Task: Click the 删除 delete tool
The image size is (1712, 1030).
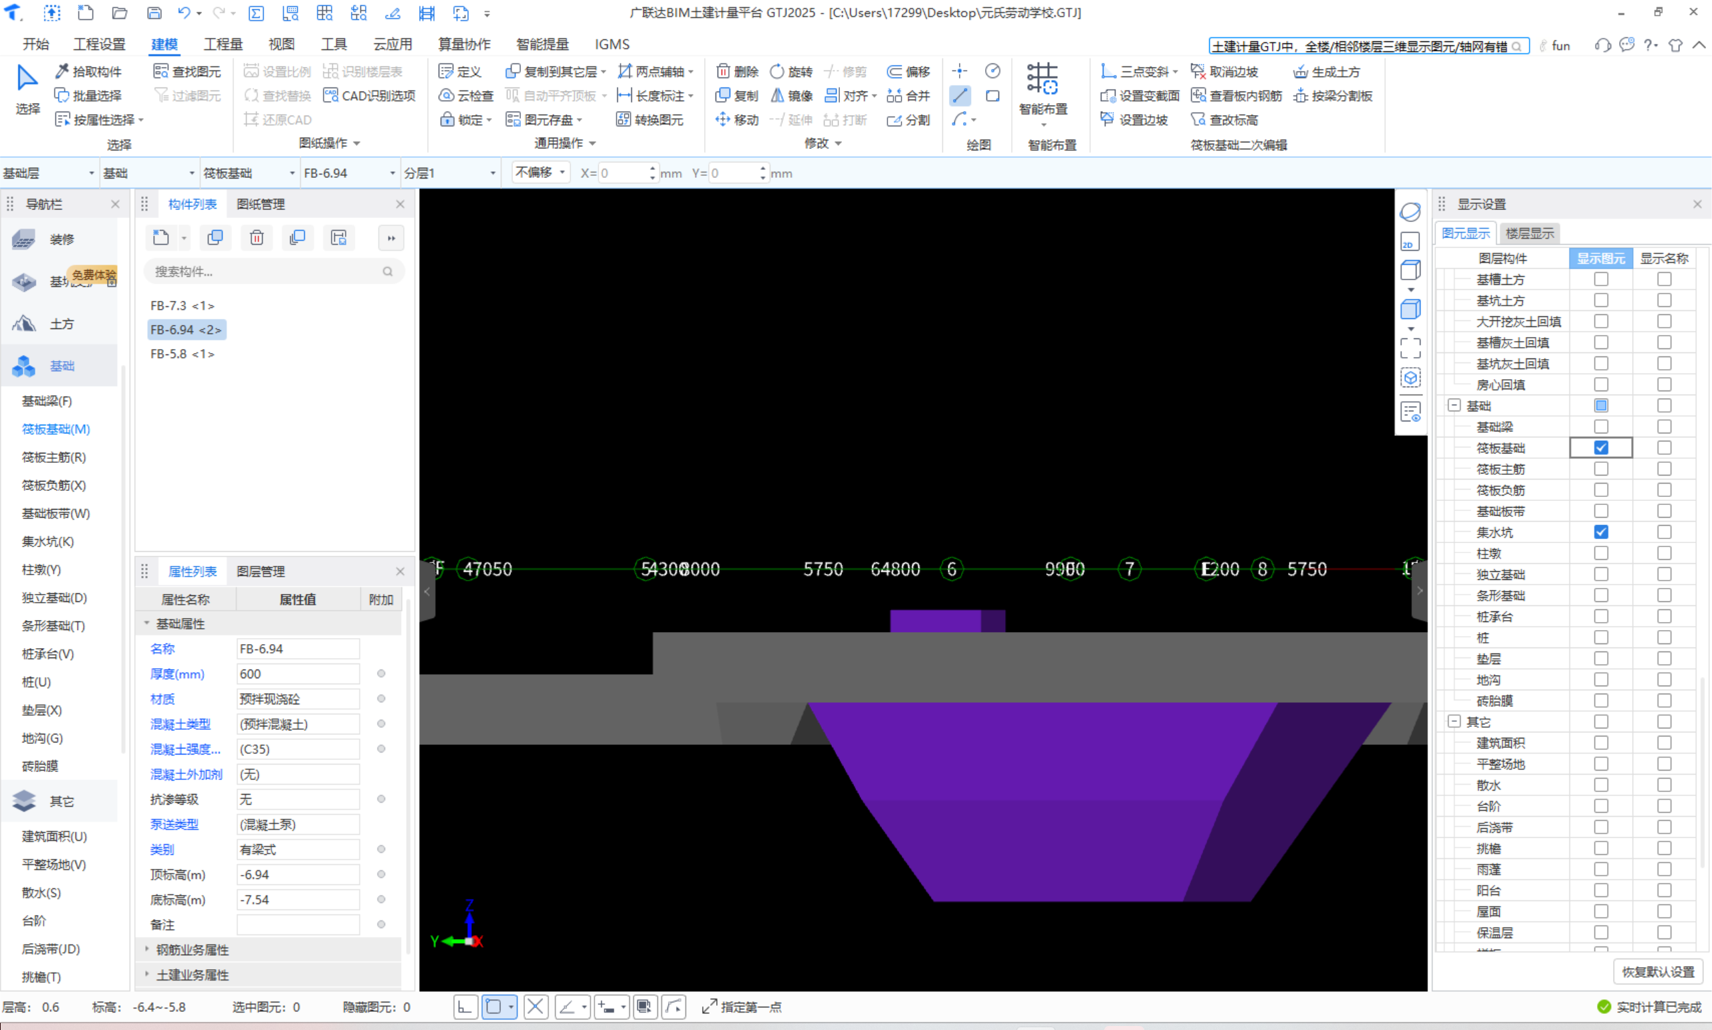Action: point(737,72)
